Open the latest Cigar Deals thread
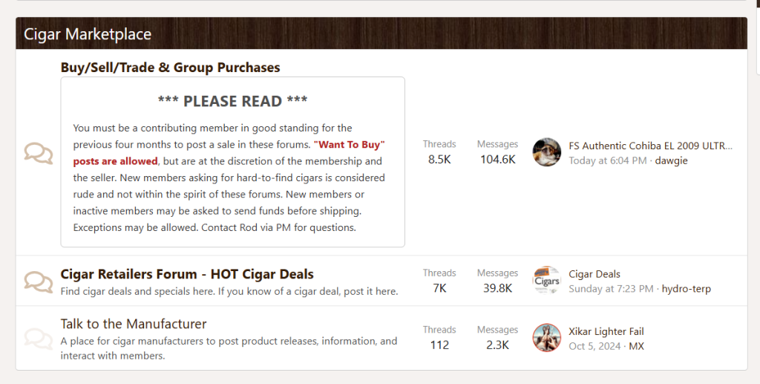The image size is (760, 384). coord(594,274)
